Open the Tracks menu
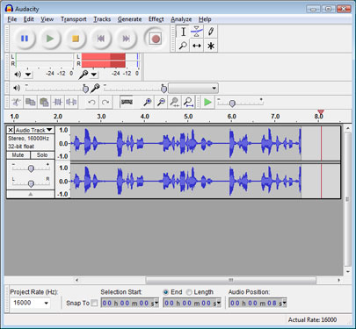The image size is (356, 329). point(102,19)
